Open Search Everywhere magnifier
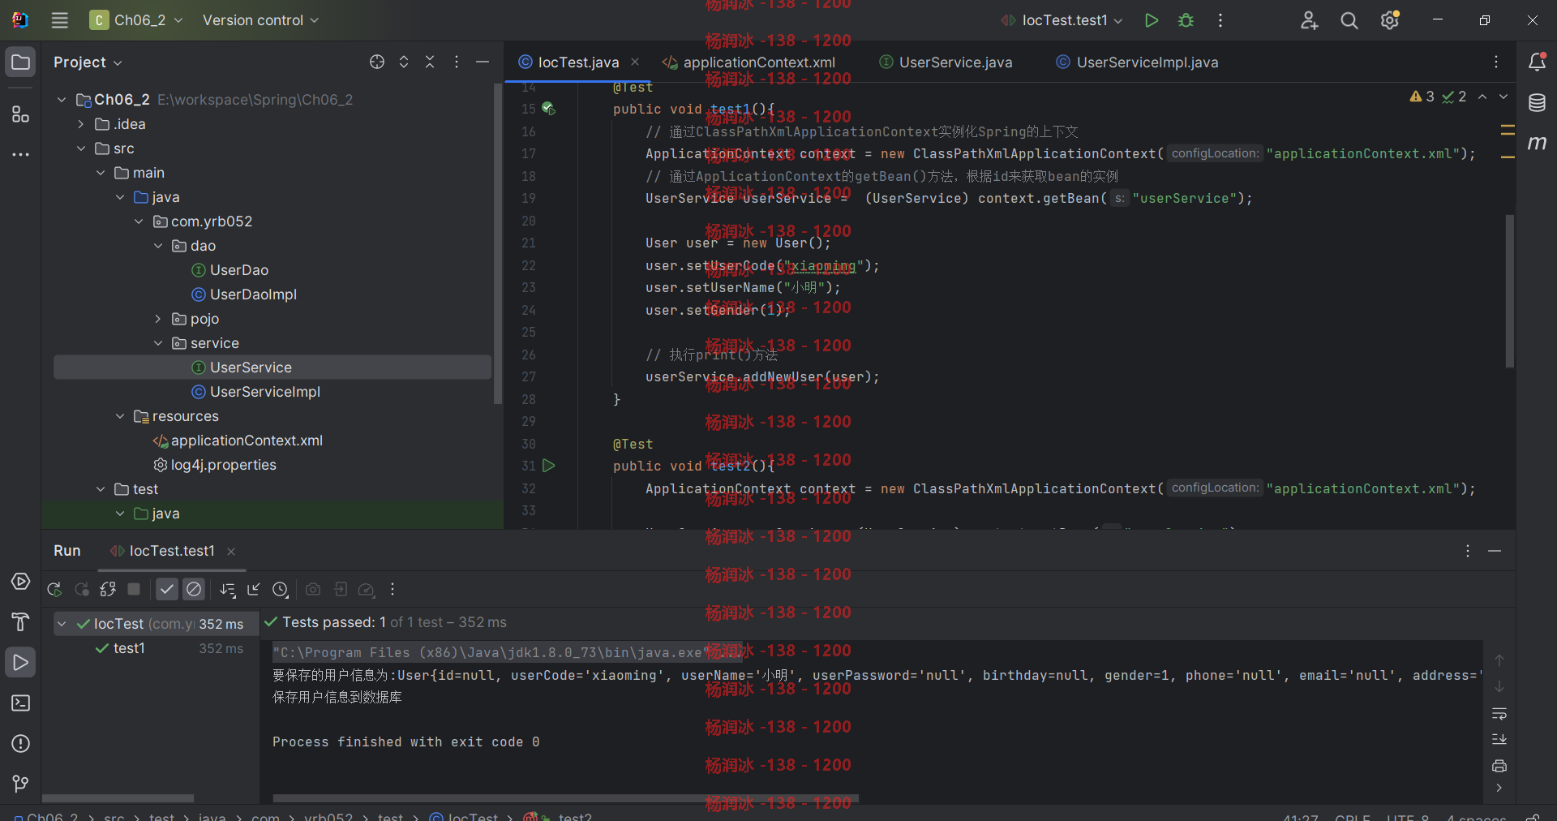This screenshot has width=1557, height=821. pyautogui.click(x=1349, y=20)
